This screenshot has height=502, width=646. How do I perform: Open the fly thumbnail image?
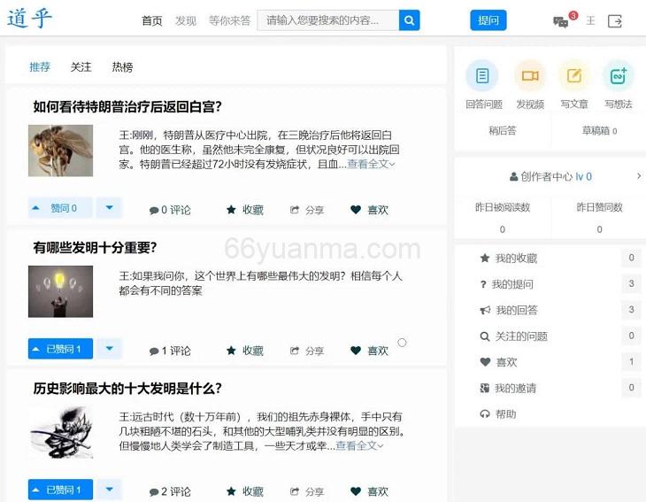60,151
